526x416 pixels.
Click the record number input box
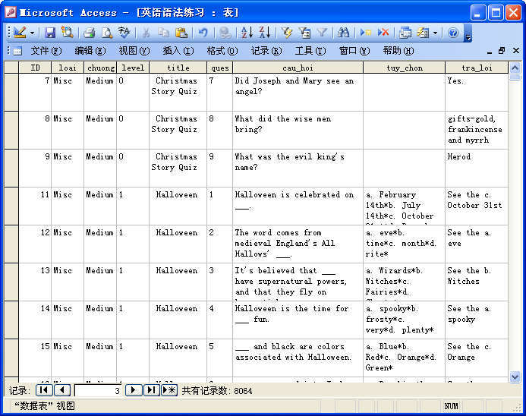pyautogui.click(x=98, y=390)
